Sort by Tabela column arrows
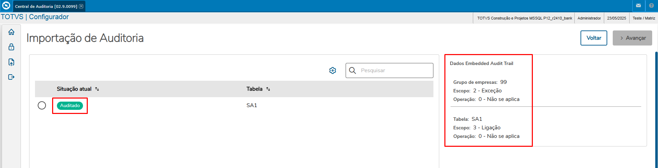 [268, 89]
